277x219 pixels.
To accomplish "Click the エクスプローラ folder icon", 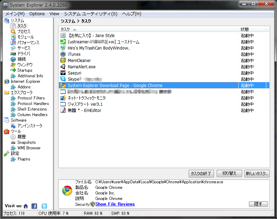I will pos(7,93).
